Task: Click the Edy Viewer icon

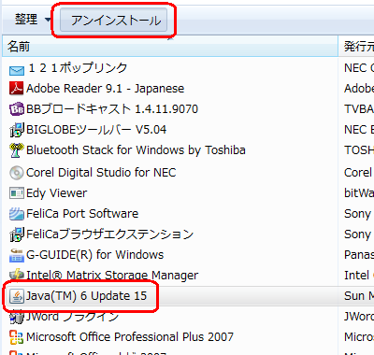Action: 17,193
